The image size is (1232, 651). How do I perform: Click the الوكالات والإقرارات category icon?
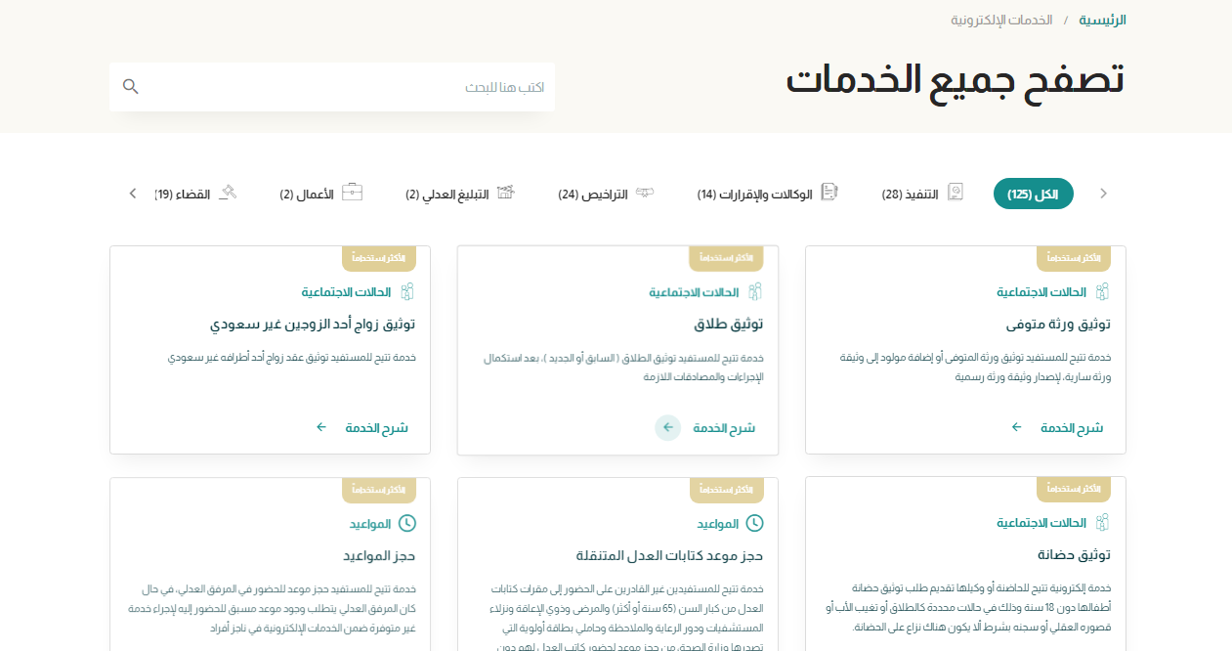click(829, 193)
